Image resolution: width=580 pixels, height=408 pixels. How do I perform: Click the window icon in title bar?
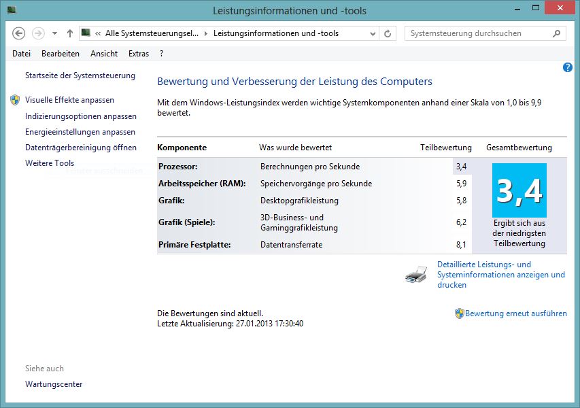(x=12, y=10)
